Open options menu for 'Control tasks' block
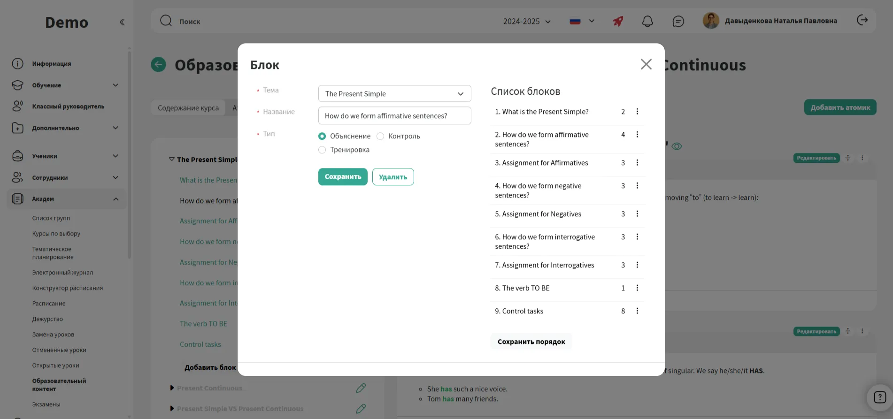The image size is (893, 419). pos(637,311)
